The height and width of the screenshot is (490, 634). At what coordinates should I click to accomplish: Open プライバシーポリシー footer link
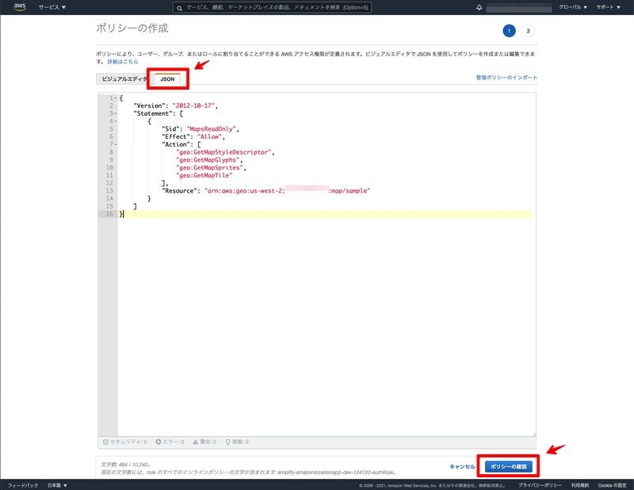click(540, 485)
